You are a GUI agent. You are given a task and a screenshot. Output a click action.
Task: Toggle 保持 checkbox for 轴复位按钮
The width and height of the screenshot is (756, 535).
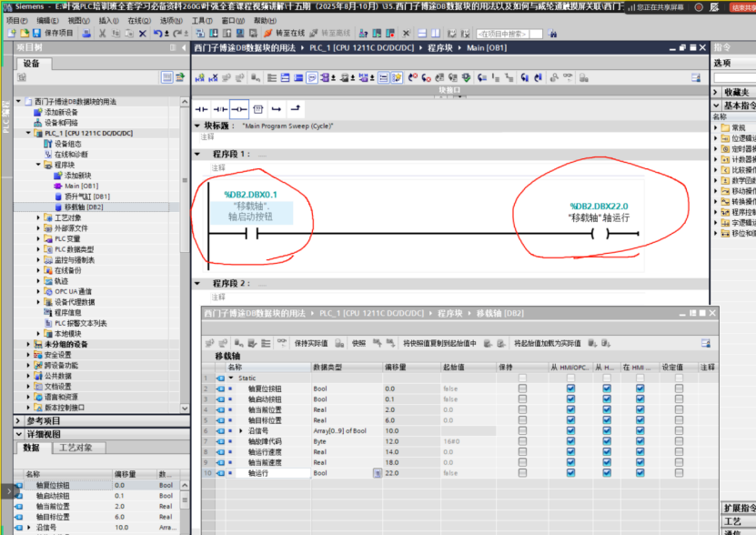522,389
